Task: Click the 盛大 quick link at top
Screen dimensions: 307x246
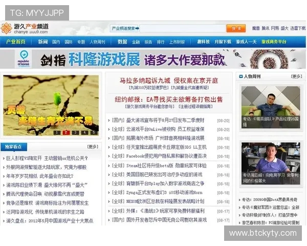Action: coord(284,29)
